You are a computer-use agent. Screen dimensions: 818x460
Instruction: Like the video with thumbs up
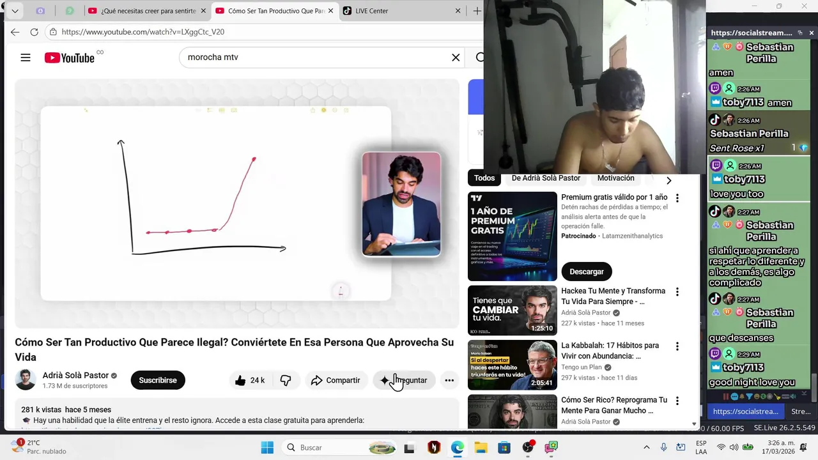249,380
